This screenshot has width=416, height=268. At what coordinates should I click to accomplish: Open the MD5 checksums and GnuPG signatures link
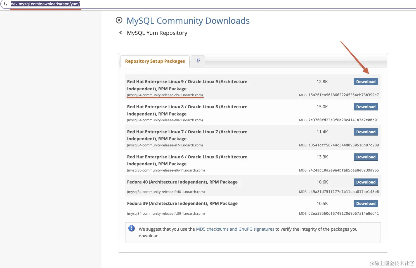click(x=235, y=229)
